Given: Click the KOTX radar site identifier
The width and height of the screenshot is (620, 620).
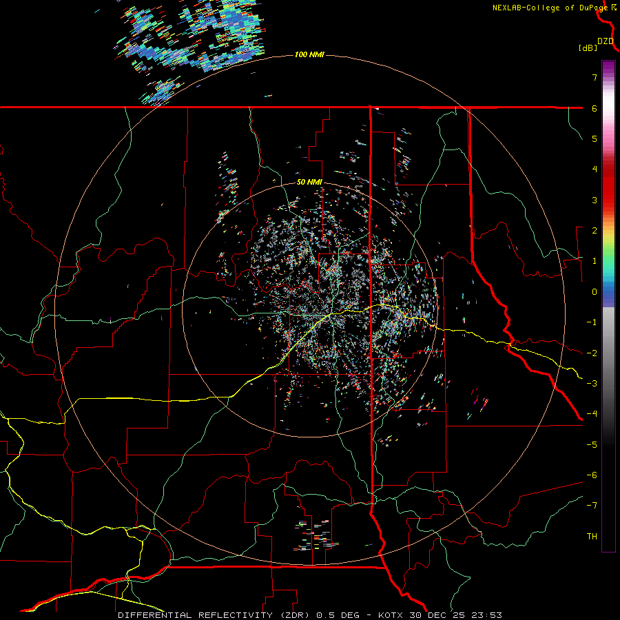Looking at the screenshot, I should 391,615.
